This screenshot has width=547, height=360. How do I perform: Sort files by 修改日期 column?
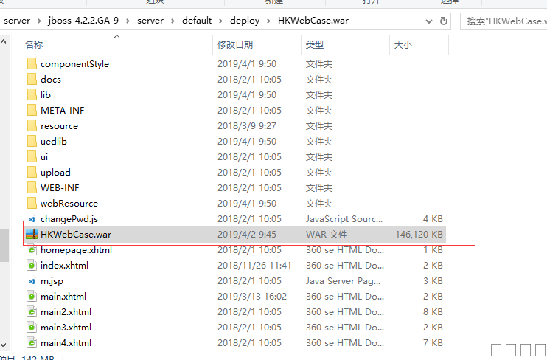coord(235,45)
